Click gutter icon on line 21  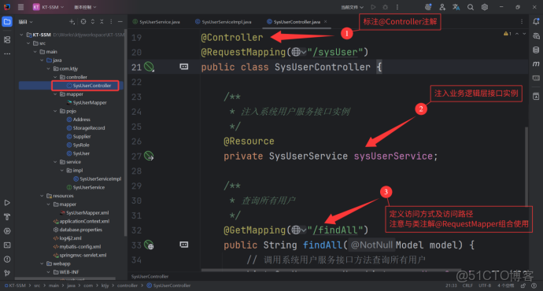click(x=149, y=66)
